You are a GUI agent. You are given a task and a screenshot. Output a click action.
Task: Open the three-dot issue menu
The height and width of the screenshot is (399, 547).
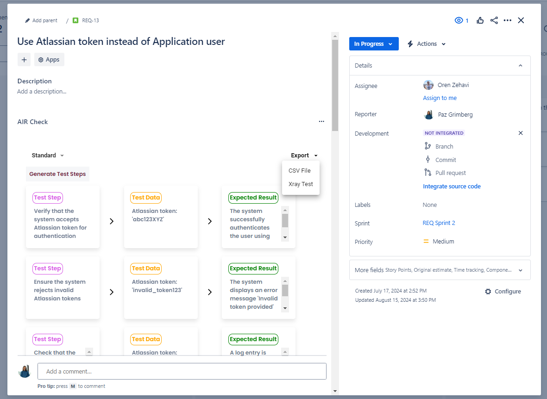click(508, 20)
